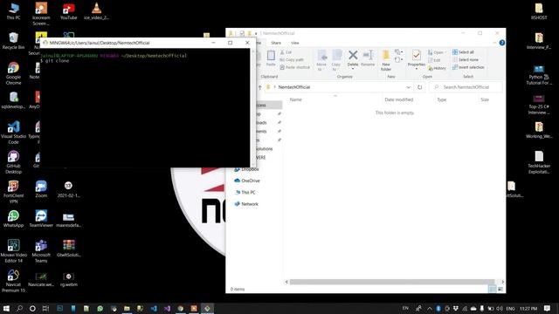This screenshot has width=559, height=314.
Task: Open Zoom desktop shortcut
Action: coord(41,189)
